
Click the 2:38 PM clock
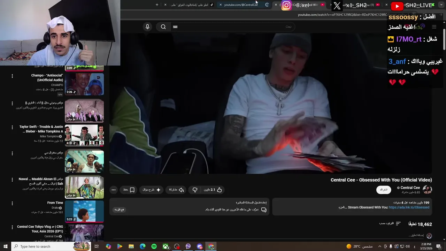point(426,244)
